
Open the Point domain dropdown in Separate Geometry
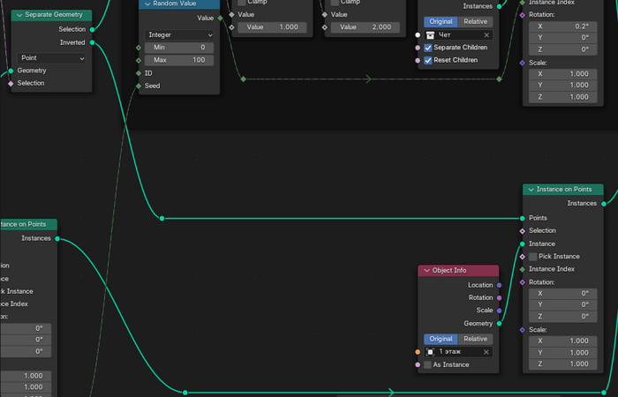click(x=51, y=58)
